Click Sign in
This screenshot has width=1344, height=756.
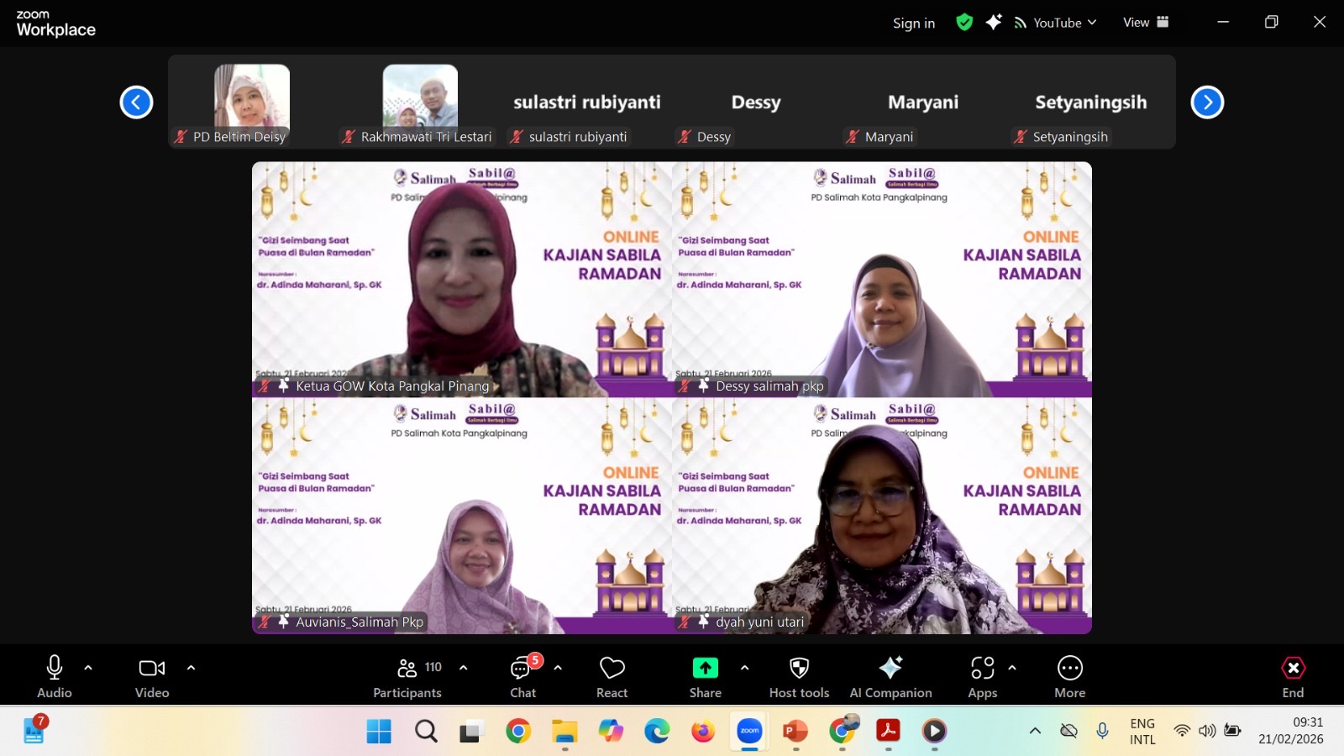[x=913, y=24]
